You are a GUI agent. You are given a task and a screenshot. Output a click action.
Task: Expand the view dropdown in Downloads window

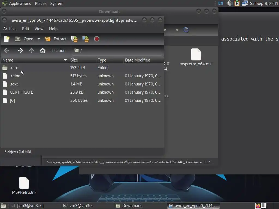177,30
